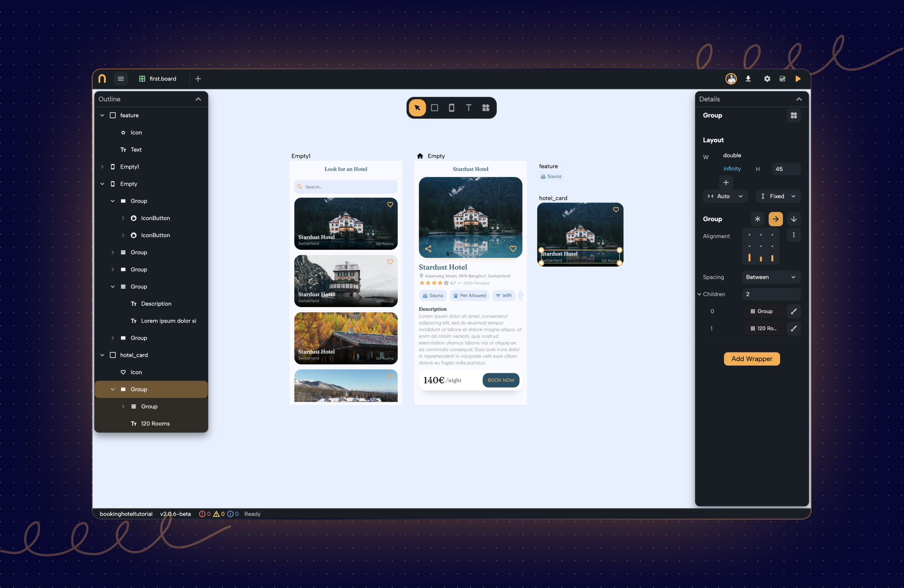The height and width of the screenshot is (588, 904).
Task: Select the pointer/selection tool
Action: (417, 108)
